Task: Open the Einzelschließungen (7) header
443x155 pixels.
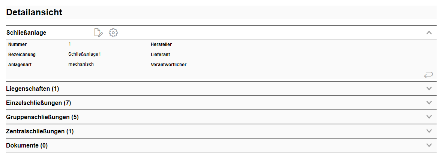Action: (x=39, y=103)
